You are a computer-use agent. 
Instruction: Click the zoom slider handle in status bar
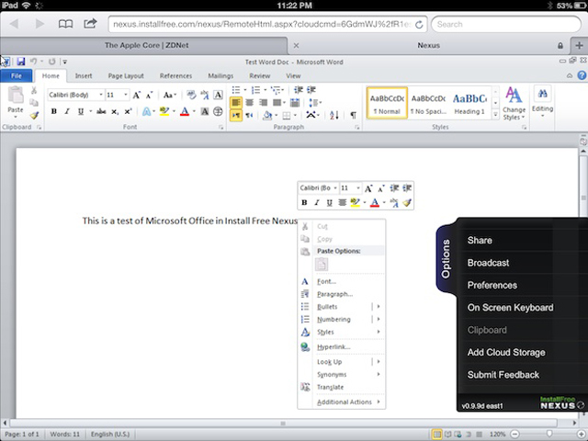pos(549,434)
